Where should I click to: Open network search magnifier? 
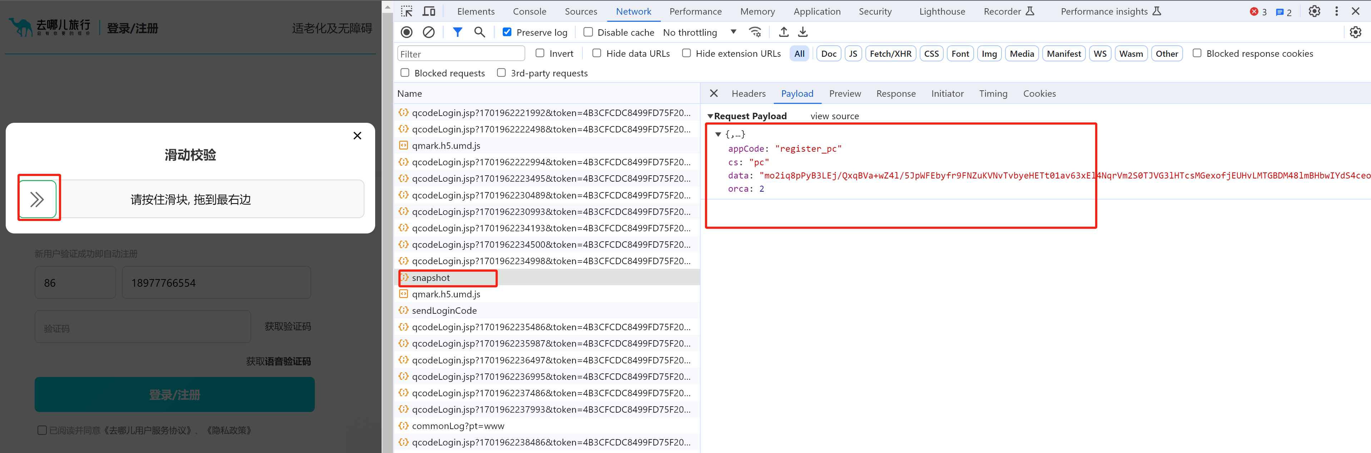pyautogui.click(x=480, y=32)
